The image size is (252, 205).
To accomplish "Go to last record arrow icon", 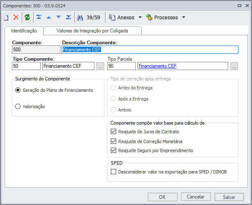I will pyautogui.click(x=69, y=17).
